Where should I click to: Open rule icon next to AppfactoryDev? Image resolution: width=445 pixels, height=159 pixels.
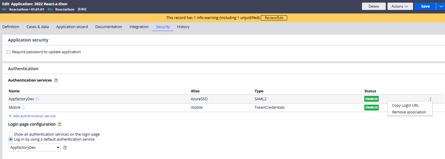37,99
